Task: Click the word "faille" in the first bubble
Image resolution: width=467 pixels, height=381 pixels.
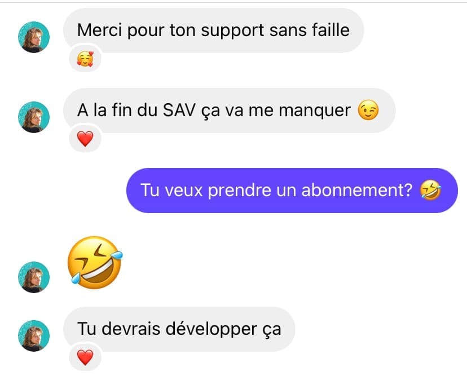Action: click(331, 30)
